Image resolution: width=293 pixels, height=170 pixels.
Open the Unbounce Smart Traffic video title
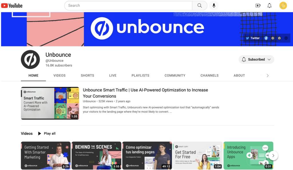click(x=145, y=93)
